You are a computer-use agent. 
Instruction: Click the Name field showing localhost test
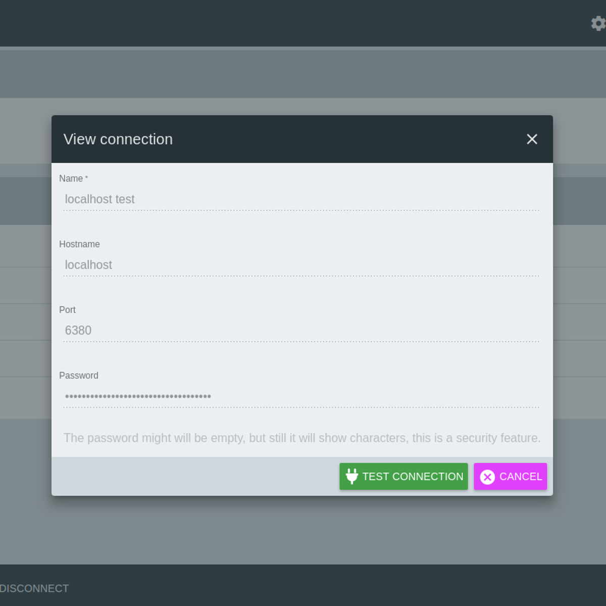pos(301,199)
